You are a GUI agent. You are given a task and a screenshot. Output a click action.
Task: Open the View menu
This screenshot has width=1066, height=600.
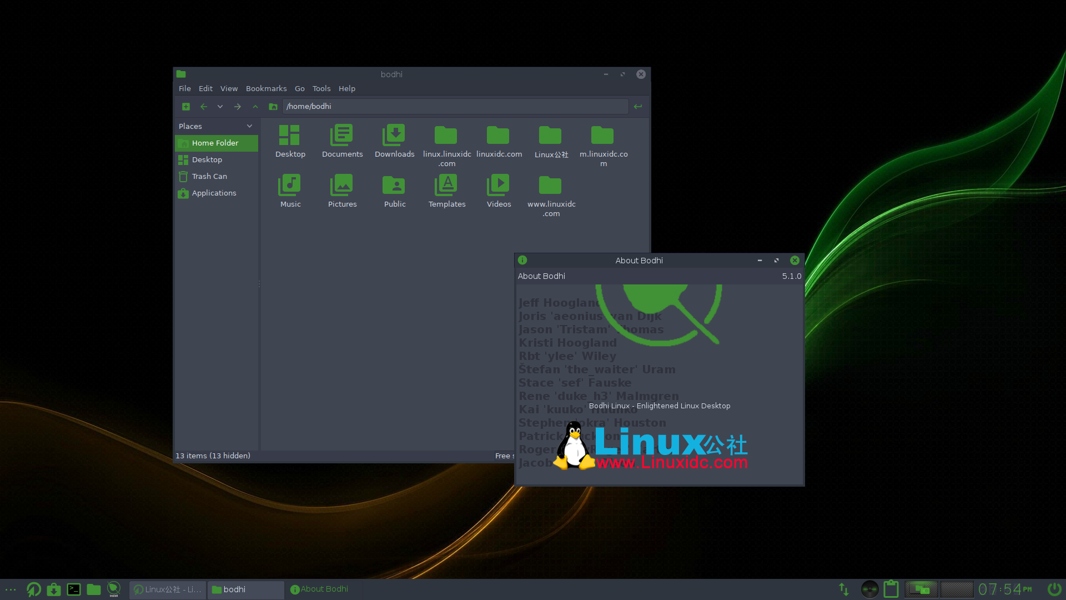click(x=229, y=88)
